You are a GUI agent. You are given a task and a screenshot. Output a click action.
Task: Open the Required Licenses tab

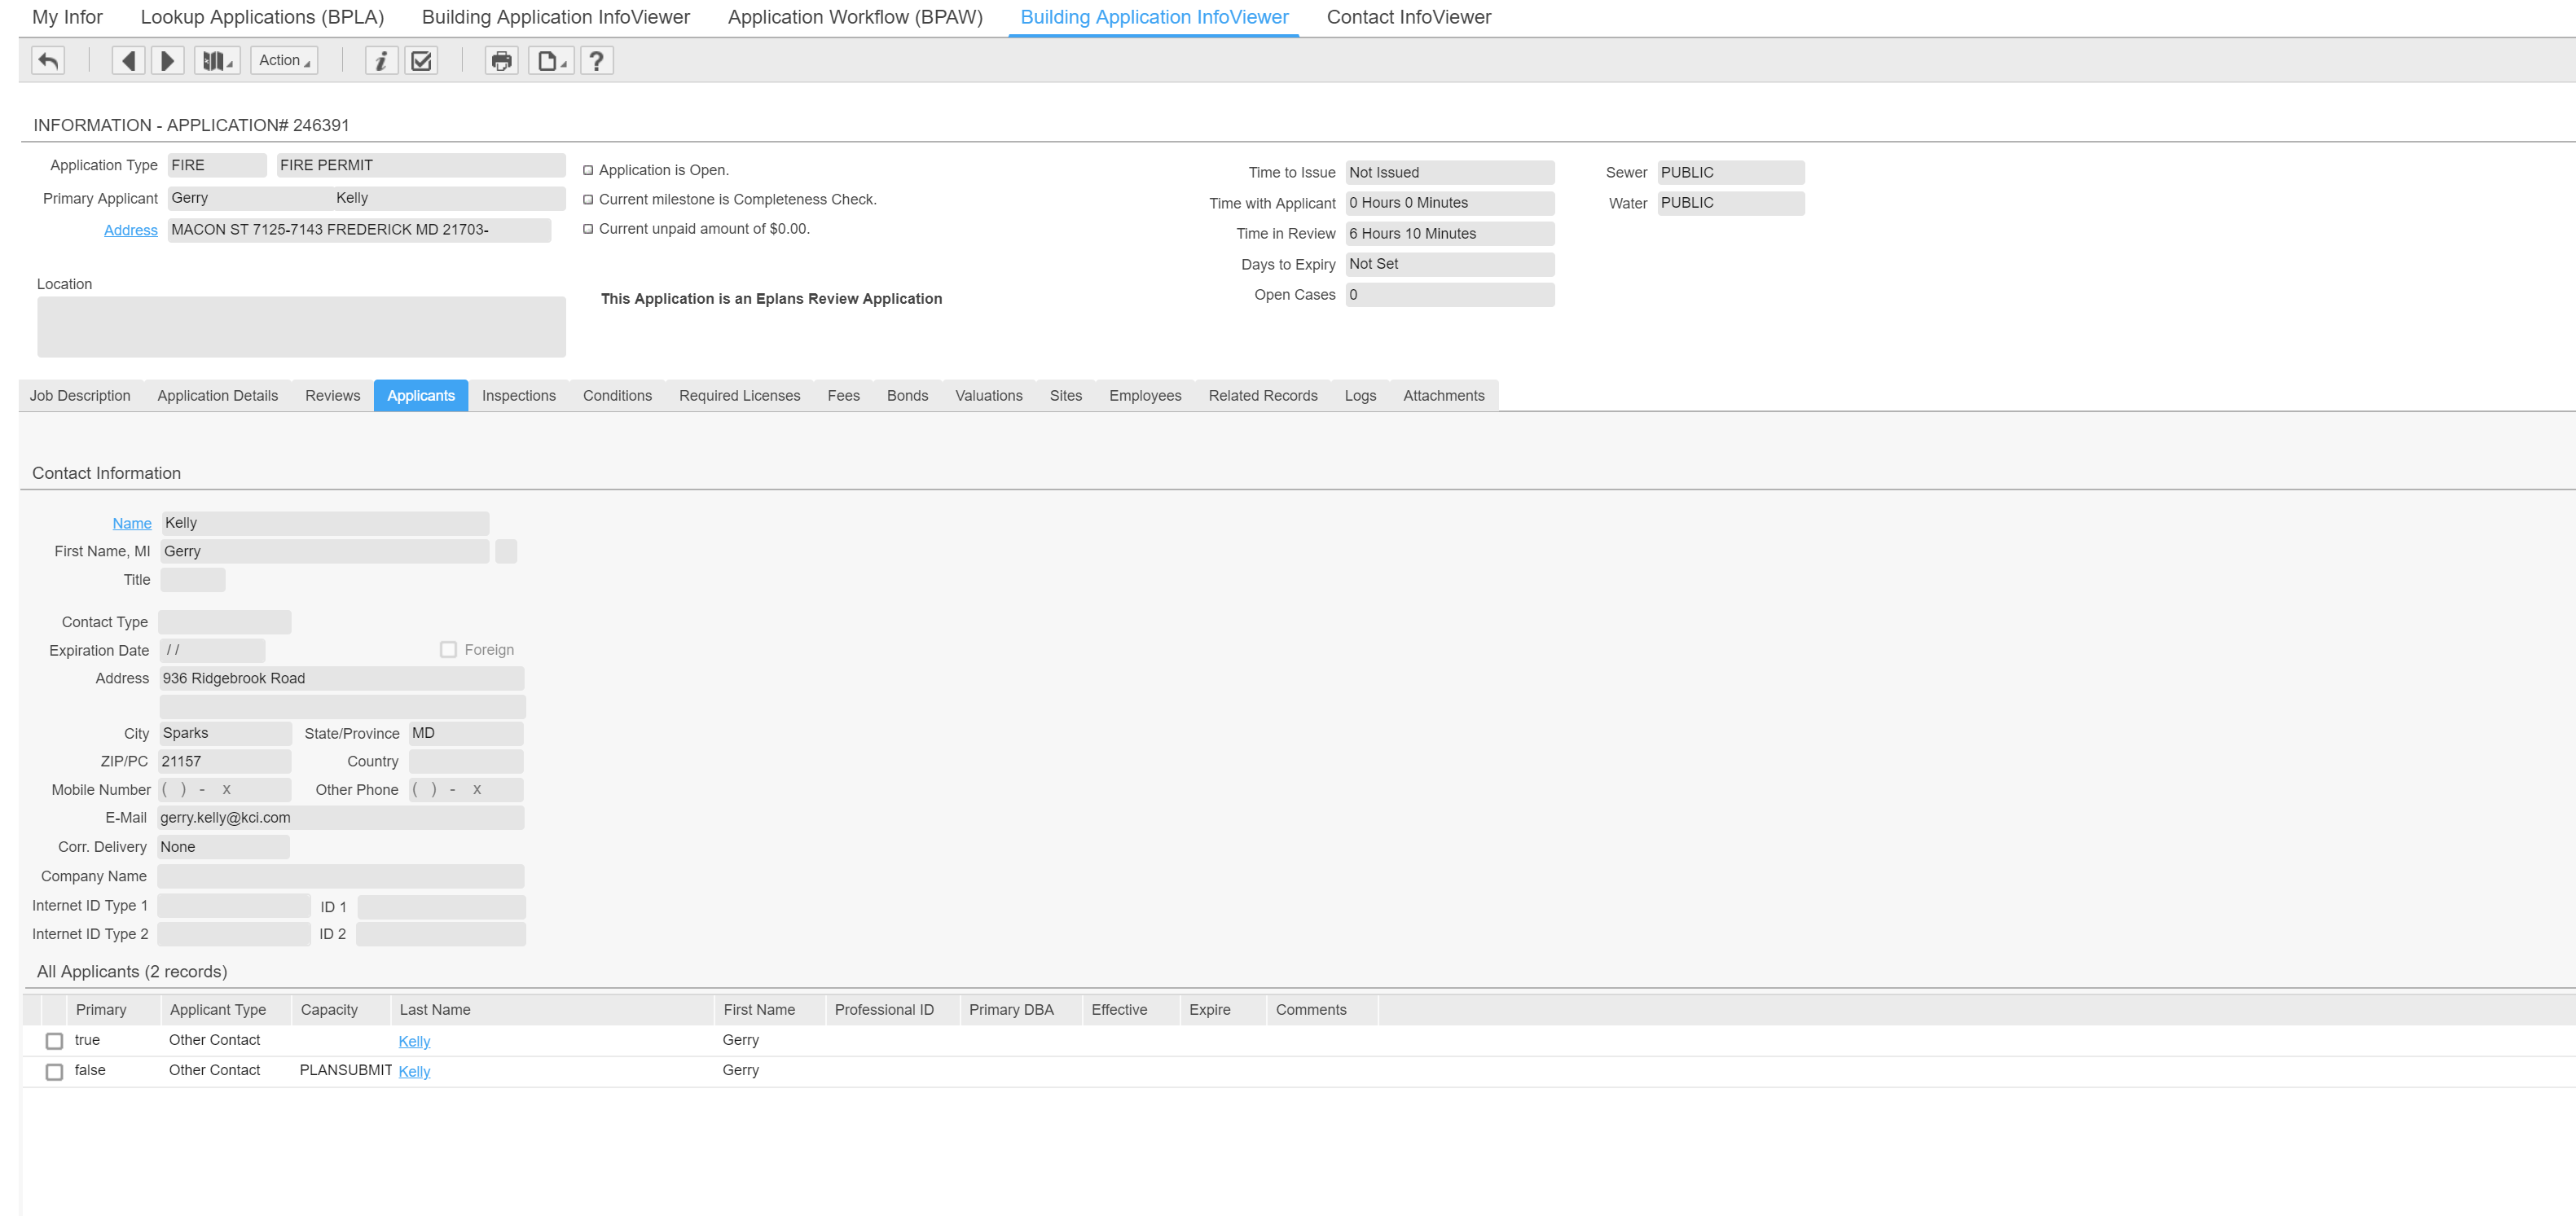(x=740, y=396)
